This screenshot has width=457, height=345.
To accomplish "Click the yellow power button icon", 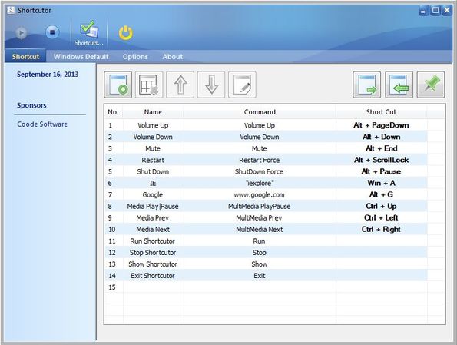I will click(126, 33).
